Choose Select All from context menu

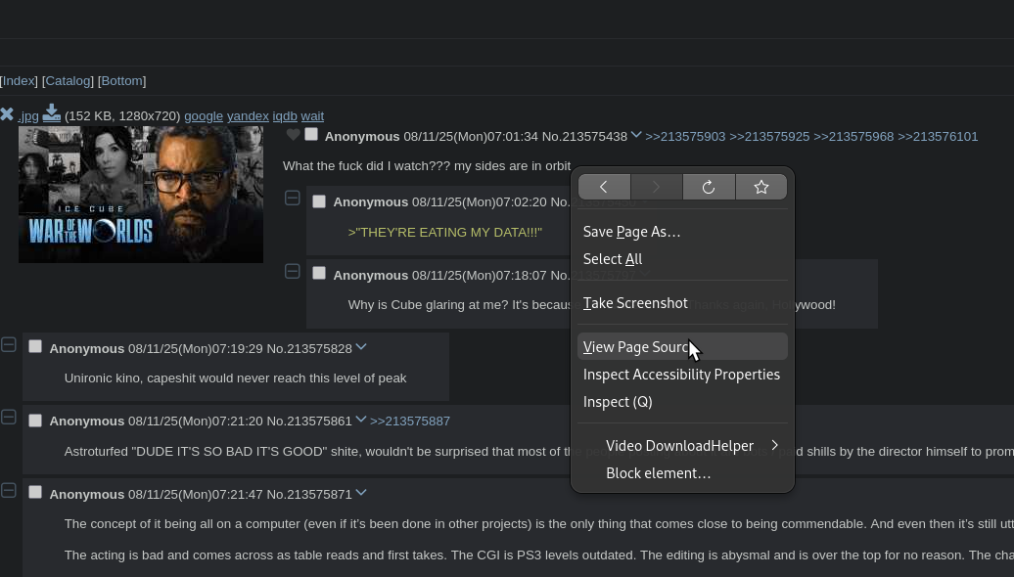tap(682, 259)
